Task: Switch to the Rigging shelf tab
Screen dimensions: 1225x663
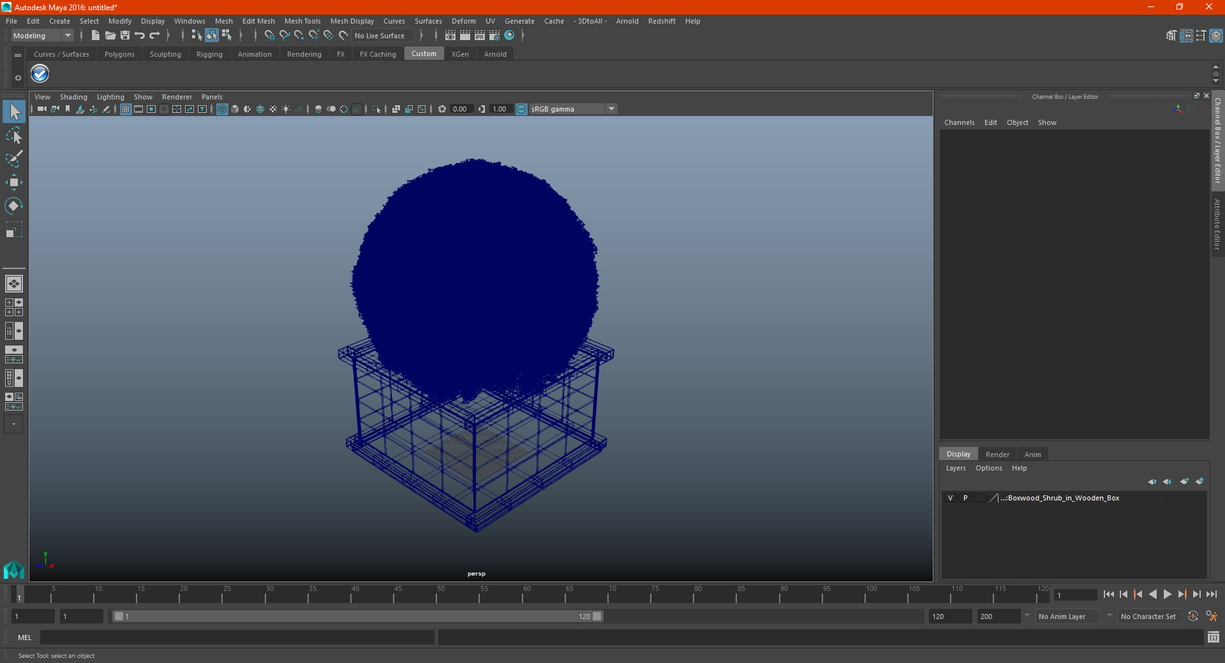Action: (x=209, y=54)
